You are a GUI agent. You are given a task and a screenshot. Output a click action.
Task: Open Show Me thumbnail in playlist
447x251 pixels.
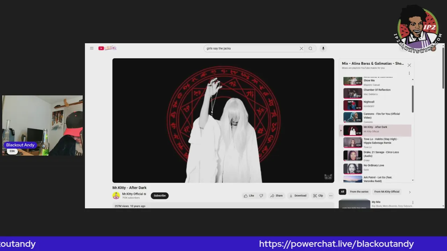click(353, 81)
